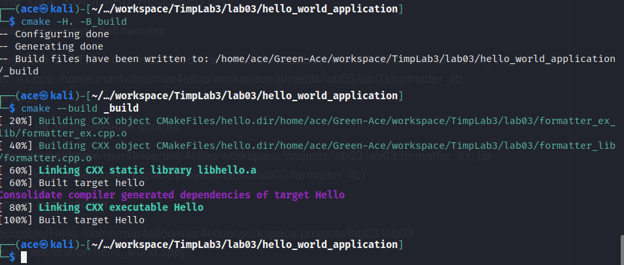Click the Kali symbol in the prompt above "cmake -H. -B_build"

click(x=43, y=8)
